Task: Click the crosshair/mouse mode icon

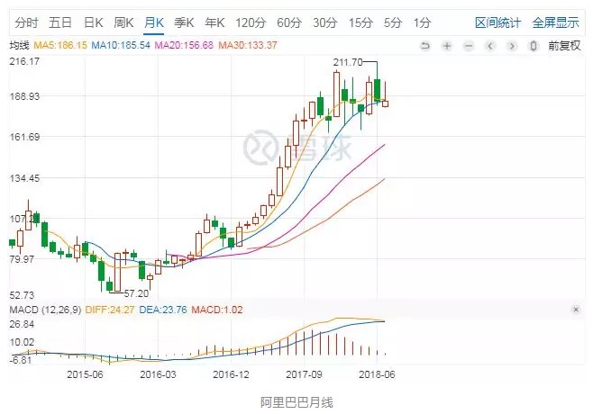Action: (534, 46)
